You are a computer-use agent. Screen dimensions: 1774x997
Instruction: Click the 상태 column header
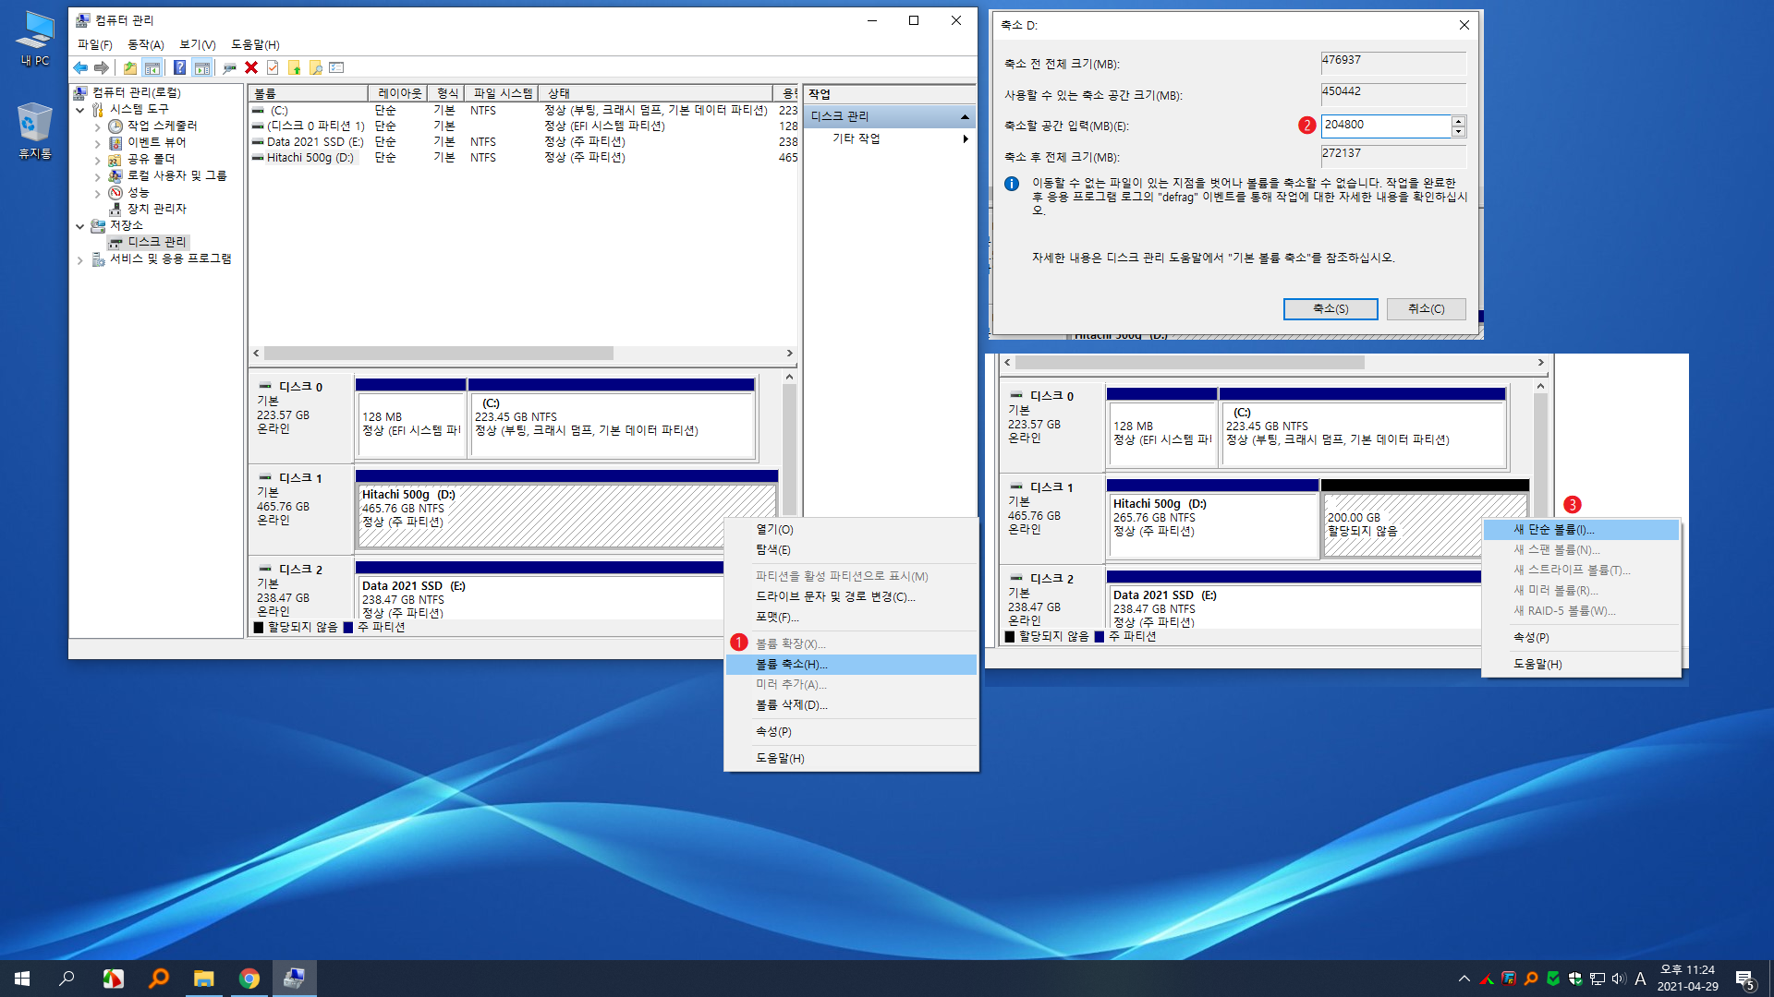pos(656,93)
